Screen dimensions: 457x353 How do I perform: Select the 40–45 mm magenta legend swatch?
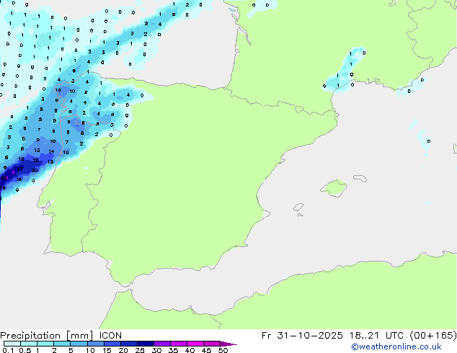[x=195, y=344]
